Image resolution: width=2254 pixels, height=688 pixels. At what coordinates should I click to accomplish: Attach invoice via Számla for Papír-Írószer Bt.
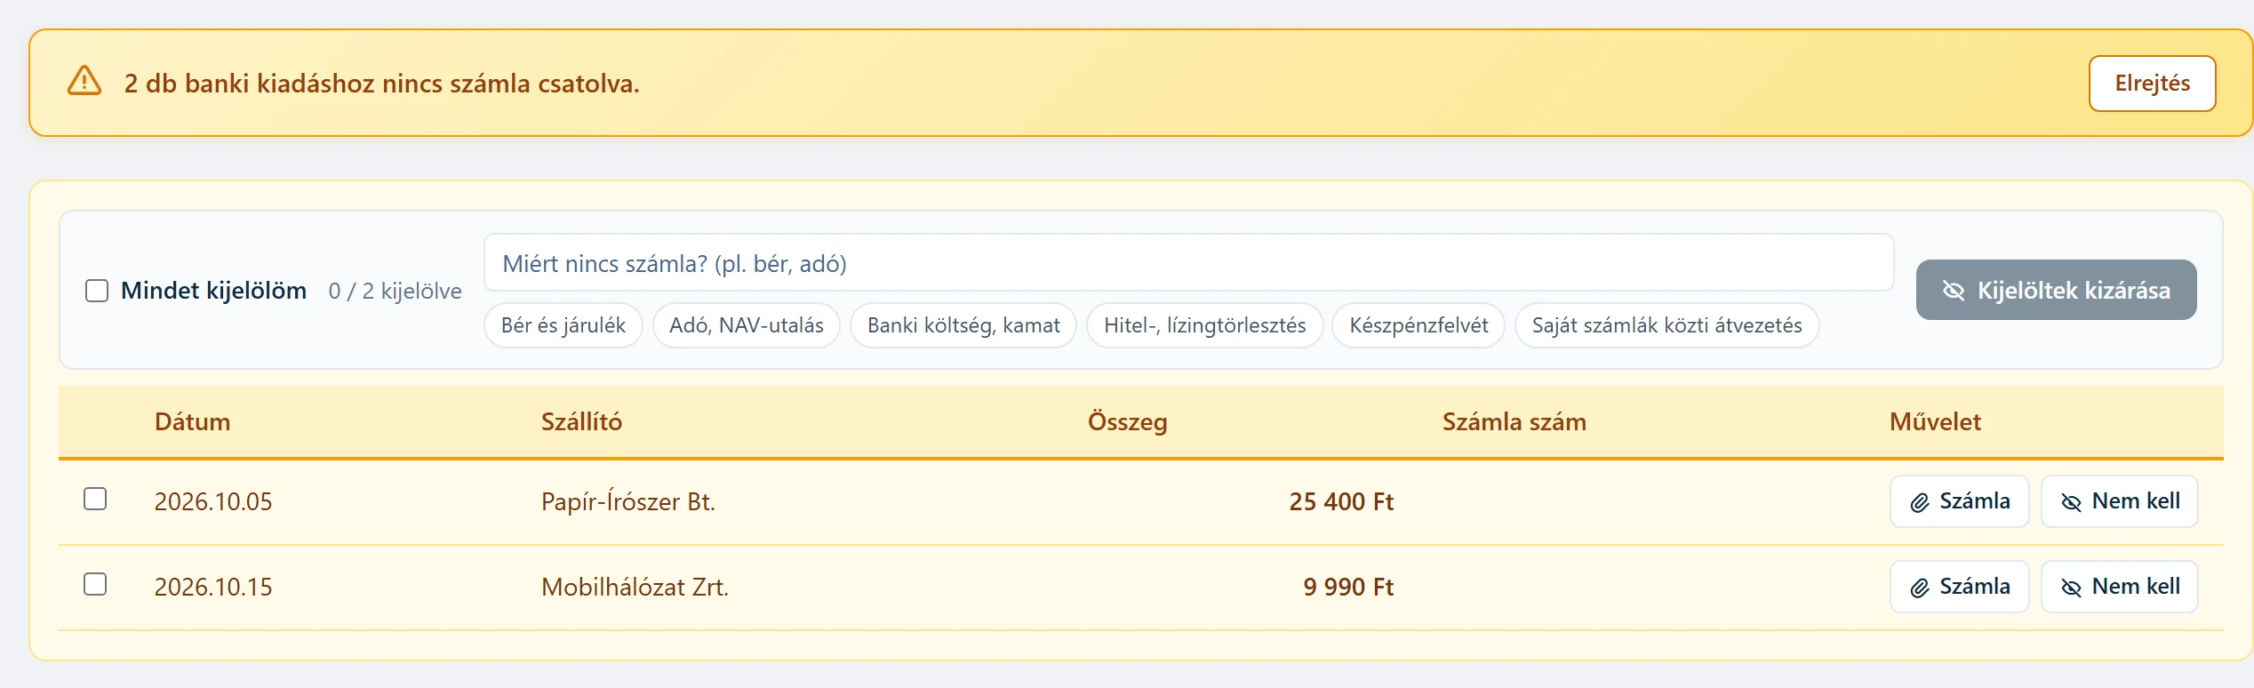[x=1959, y=501]
